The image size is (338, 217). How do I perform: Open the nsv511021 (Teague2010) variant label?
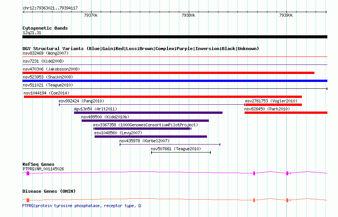pos(48,85)
